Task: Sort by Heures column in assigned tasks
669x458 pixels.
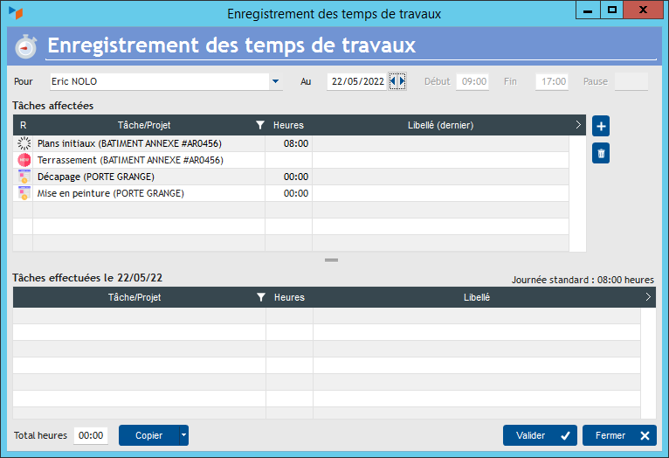Action: pyautogui.click(x=288, y=126)
